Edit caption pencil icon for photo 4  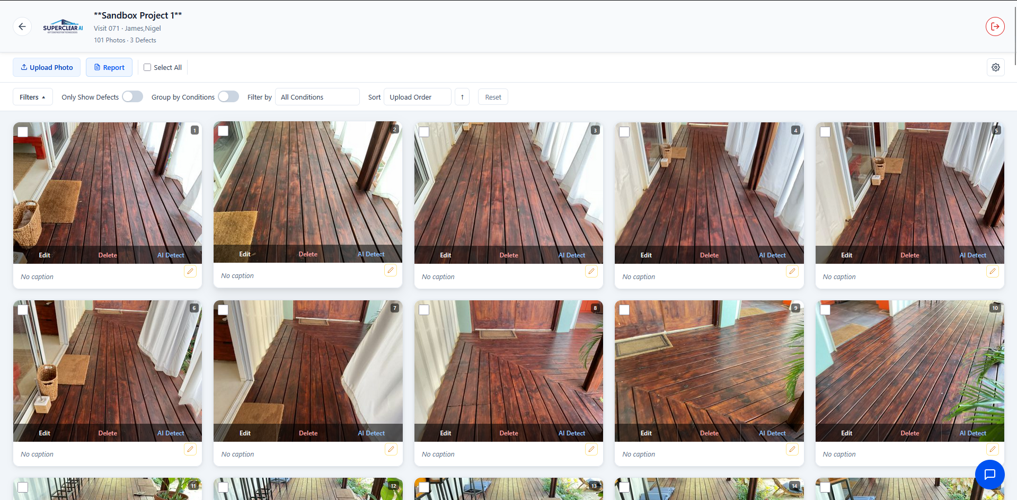coord(792,271)
